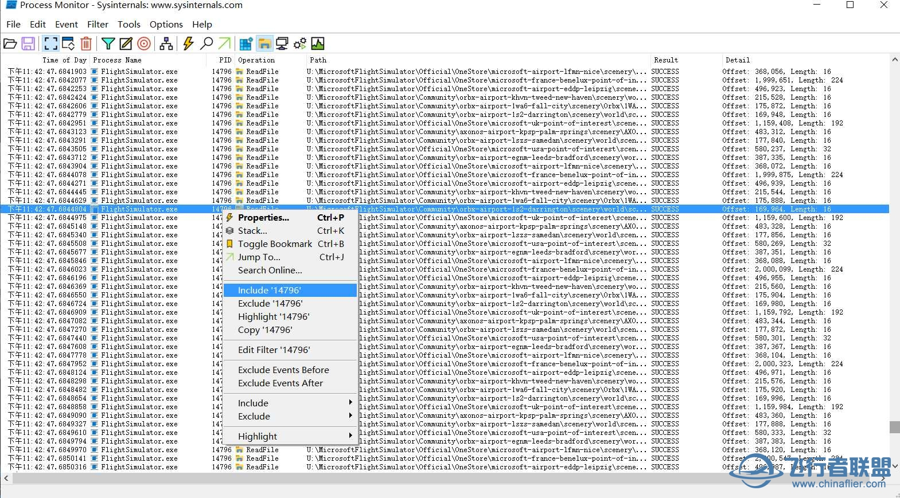This screenshot has height=498, width=900.
Task: Open the Filter funnel tool
Action: pyautogui.click(x=108, y=44)
